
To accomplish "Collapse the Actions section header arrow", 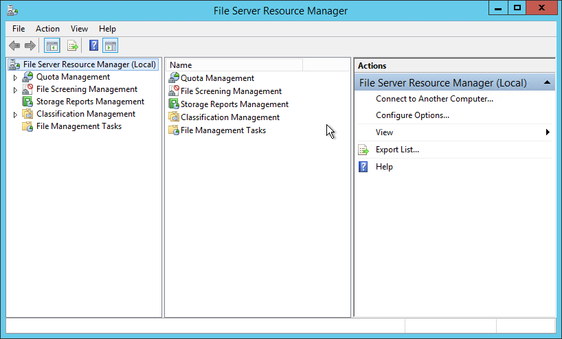I will coord(547,83).
